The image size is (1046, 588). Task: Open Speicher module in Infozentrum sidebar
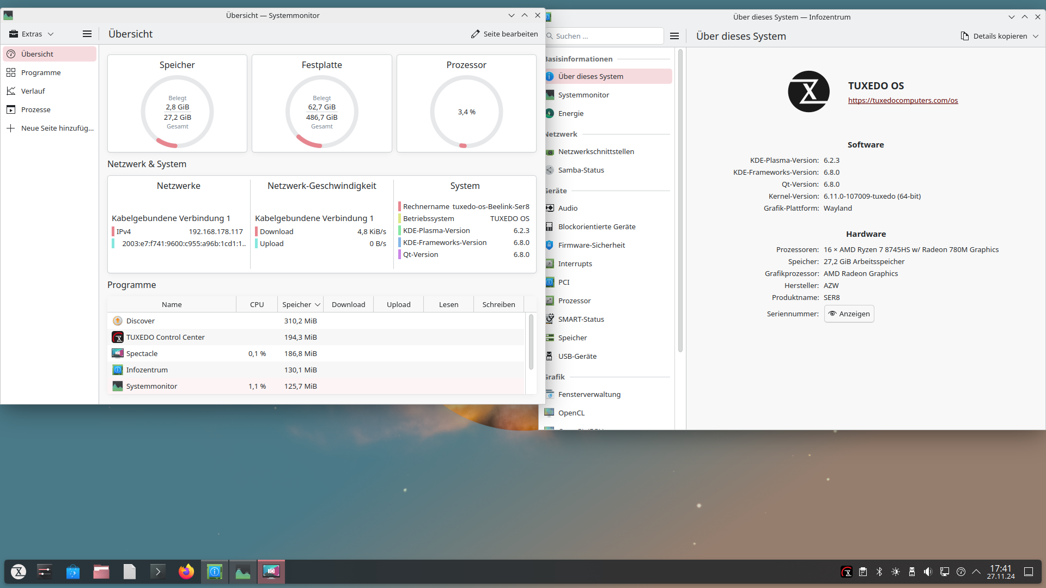(x=607, y=338)
